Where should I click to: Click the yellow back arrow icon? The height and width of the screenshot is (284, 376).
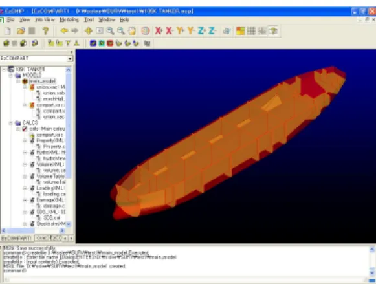[64, 30]
